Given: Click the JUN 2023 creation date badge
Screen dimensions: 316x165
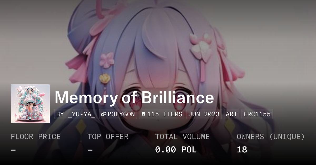Looking at the screenshot, I should [204, 114].
